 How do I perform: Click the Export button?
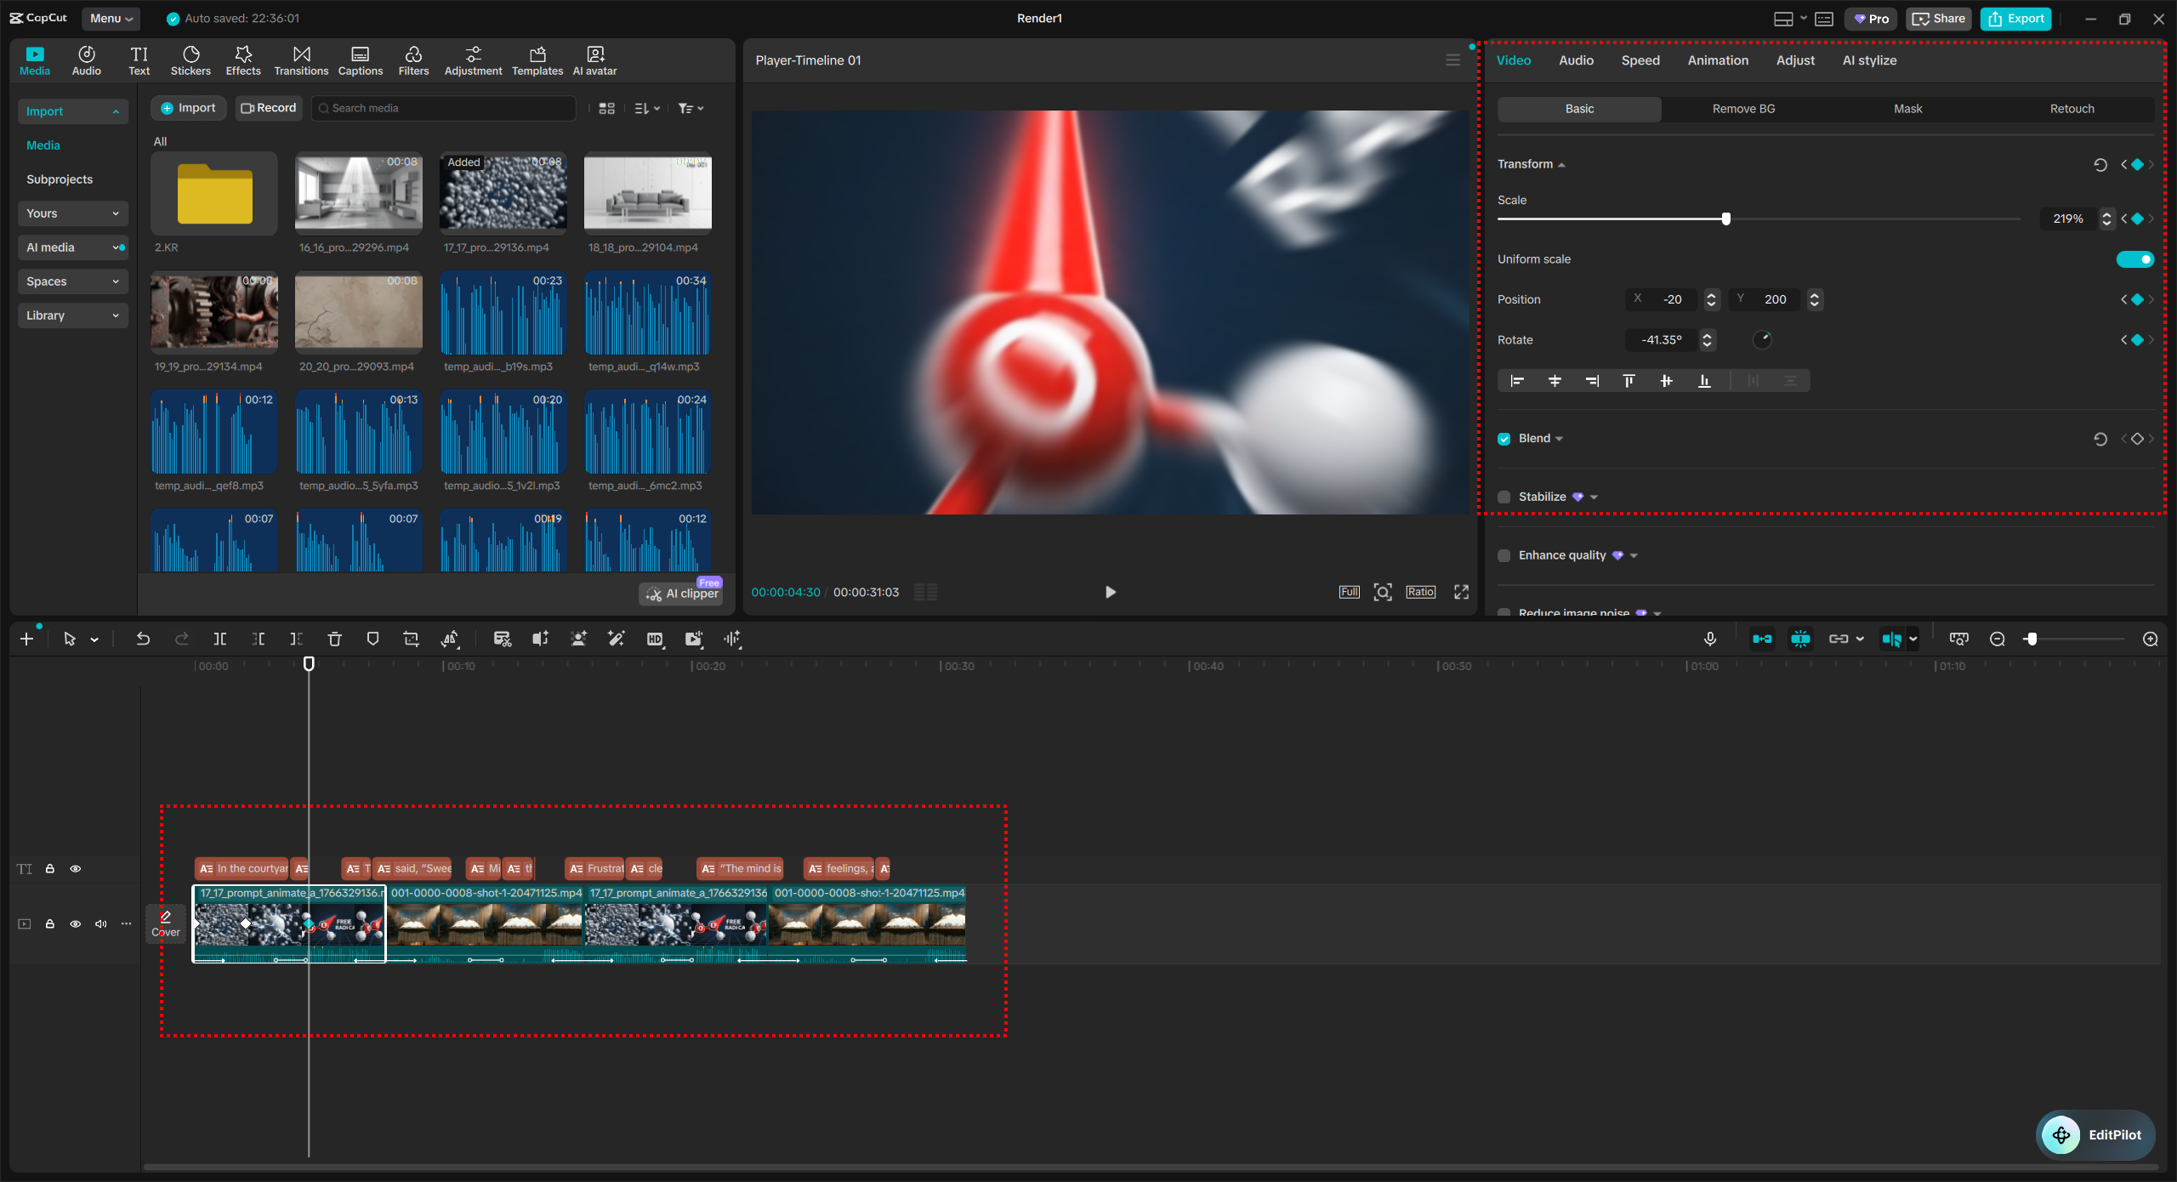(2015, 19)
